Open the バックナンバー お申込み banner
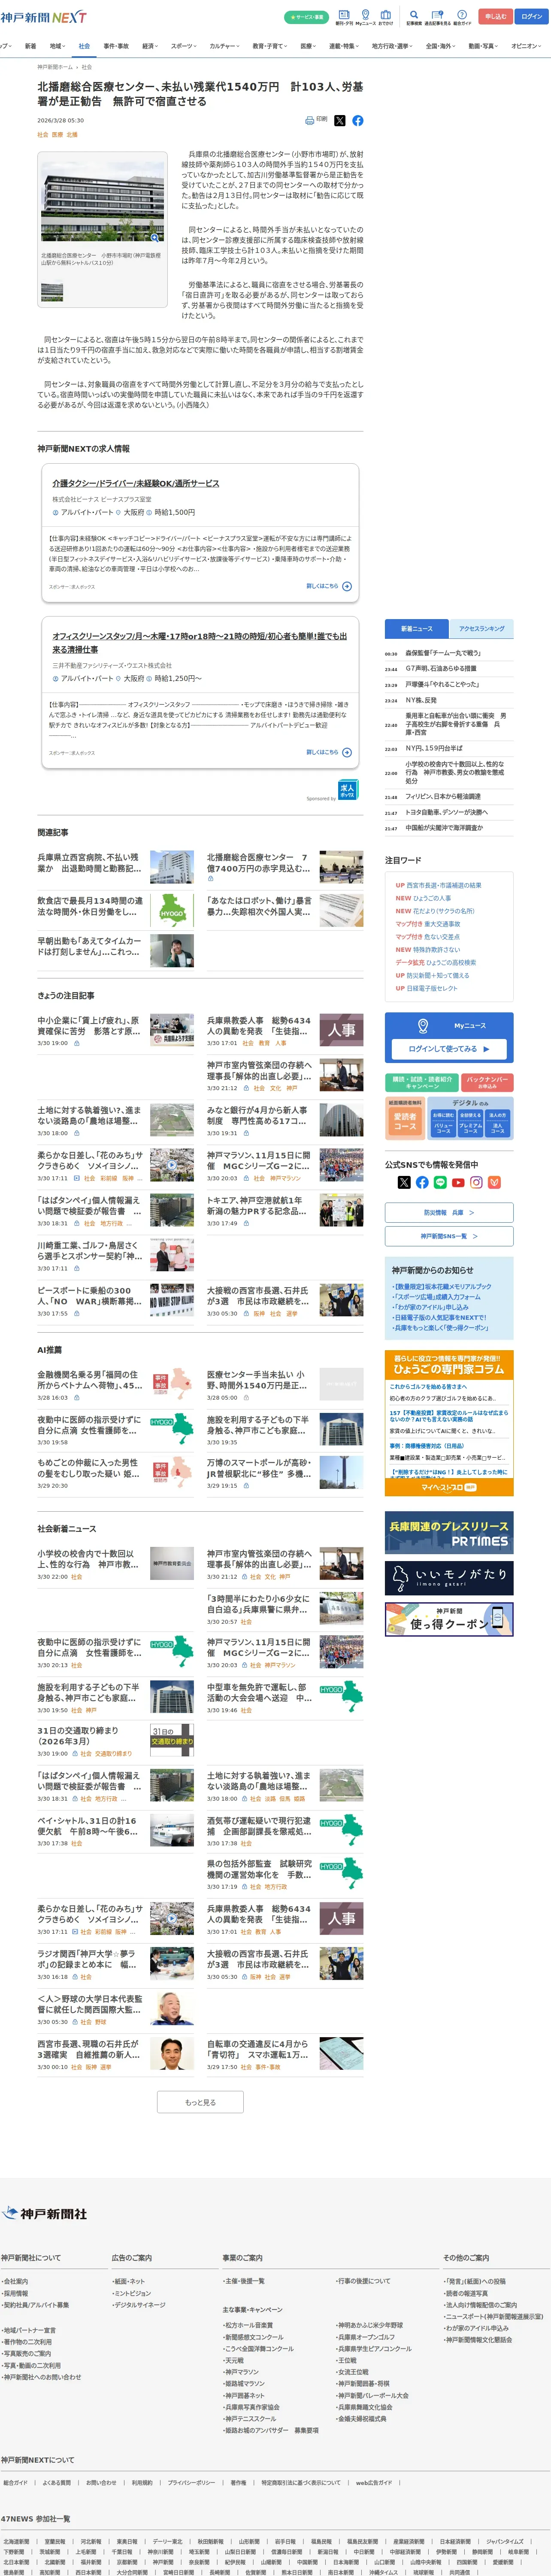The width and height of the screenshot is (551, 2576). [x=487, y=1083]
